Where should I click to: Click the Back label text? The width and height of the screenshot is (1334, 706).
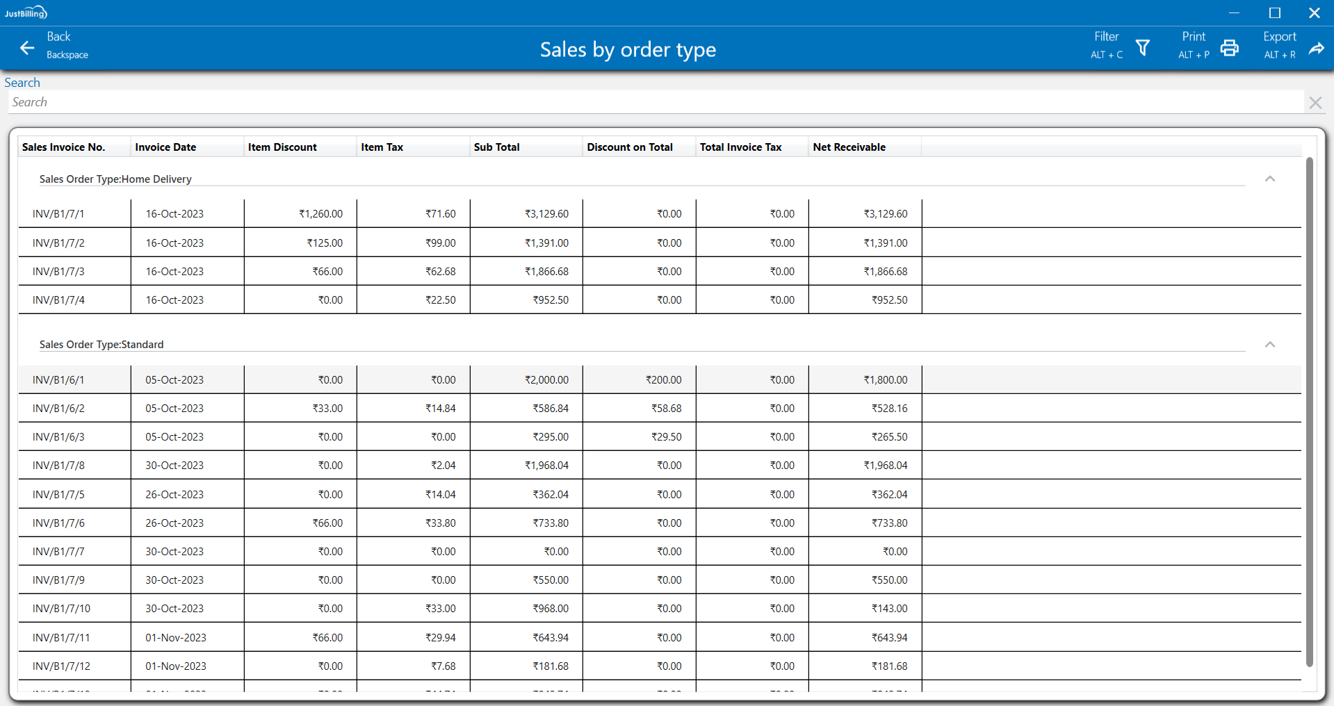(x=59, y=37)
